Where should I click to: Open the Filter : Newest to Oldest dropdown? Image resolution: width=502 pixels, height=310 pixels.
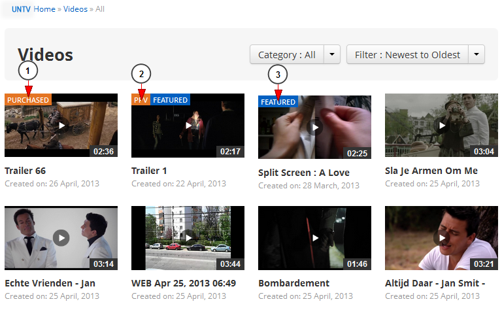coord(407,55)
